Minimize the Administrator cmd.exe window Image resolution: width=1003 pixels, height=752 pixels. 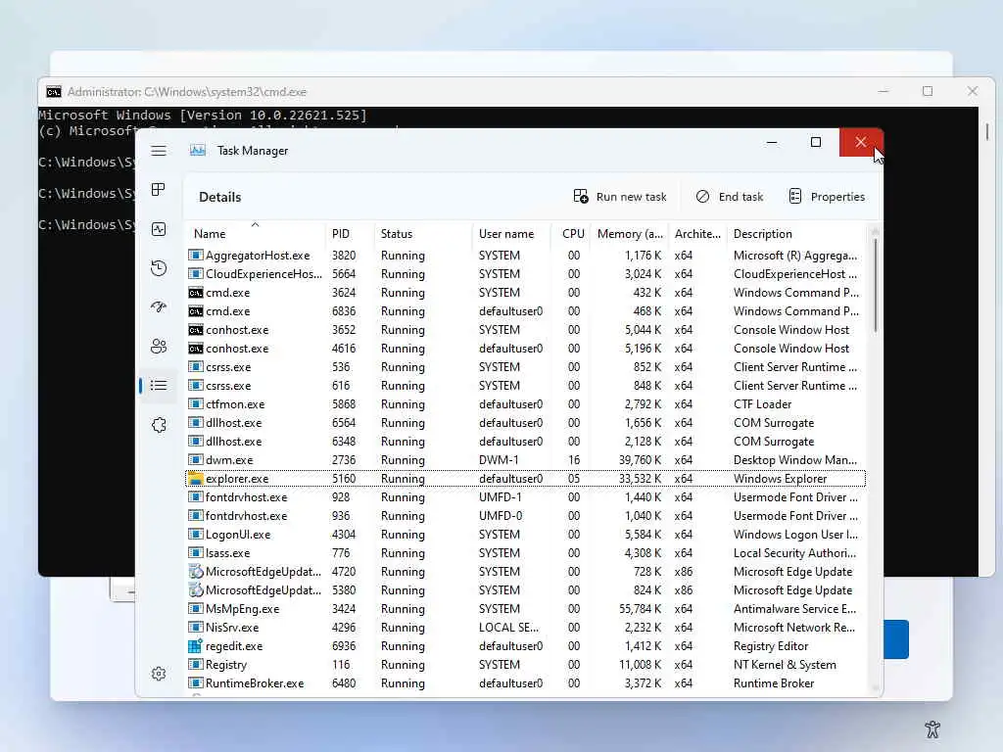click(x=884, y=91)
